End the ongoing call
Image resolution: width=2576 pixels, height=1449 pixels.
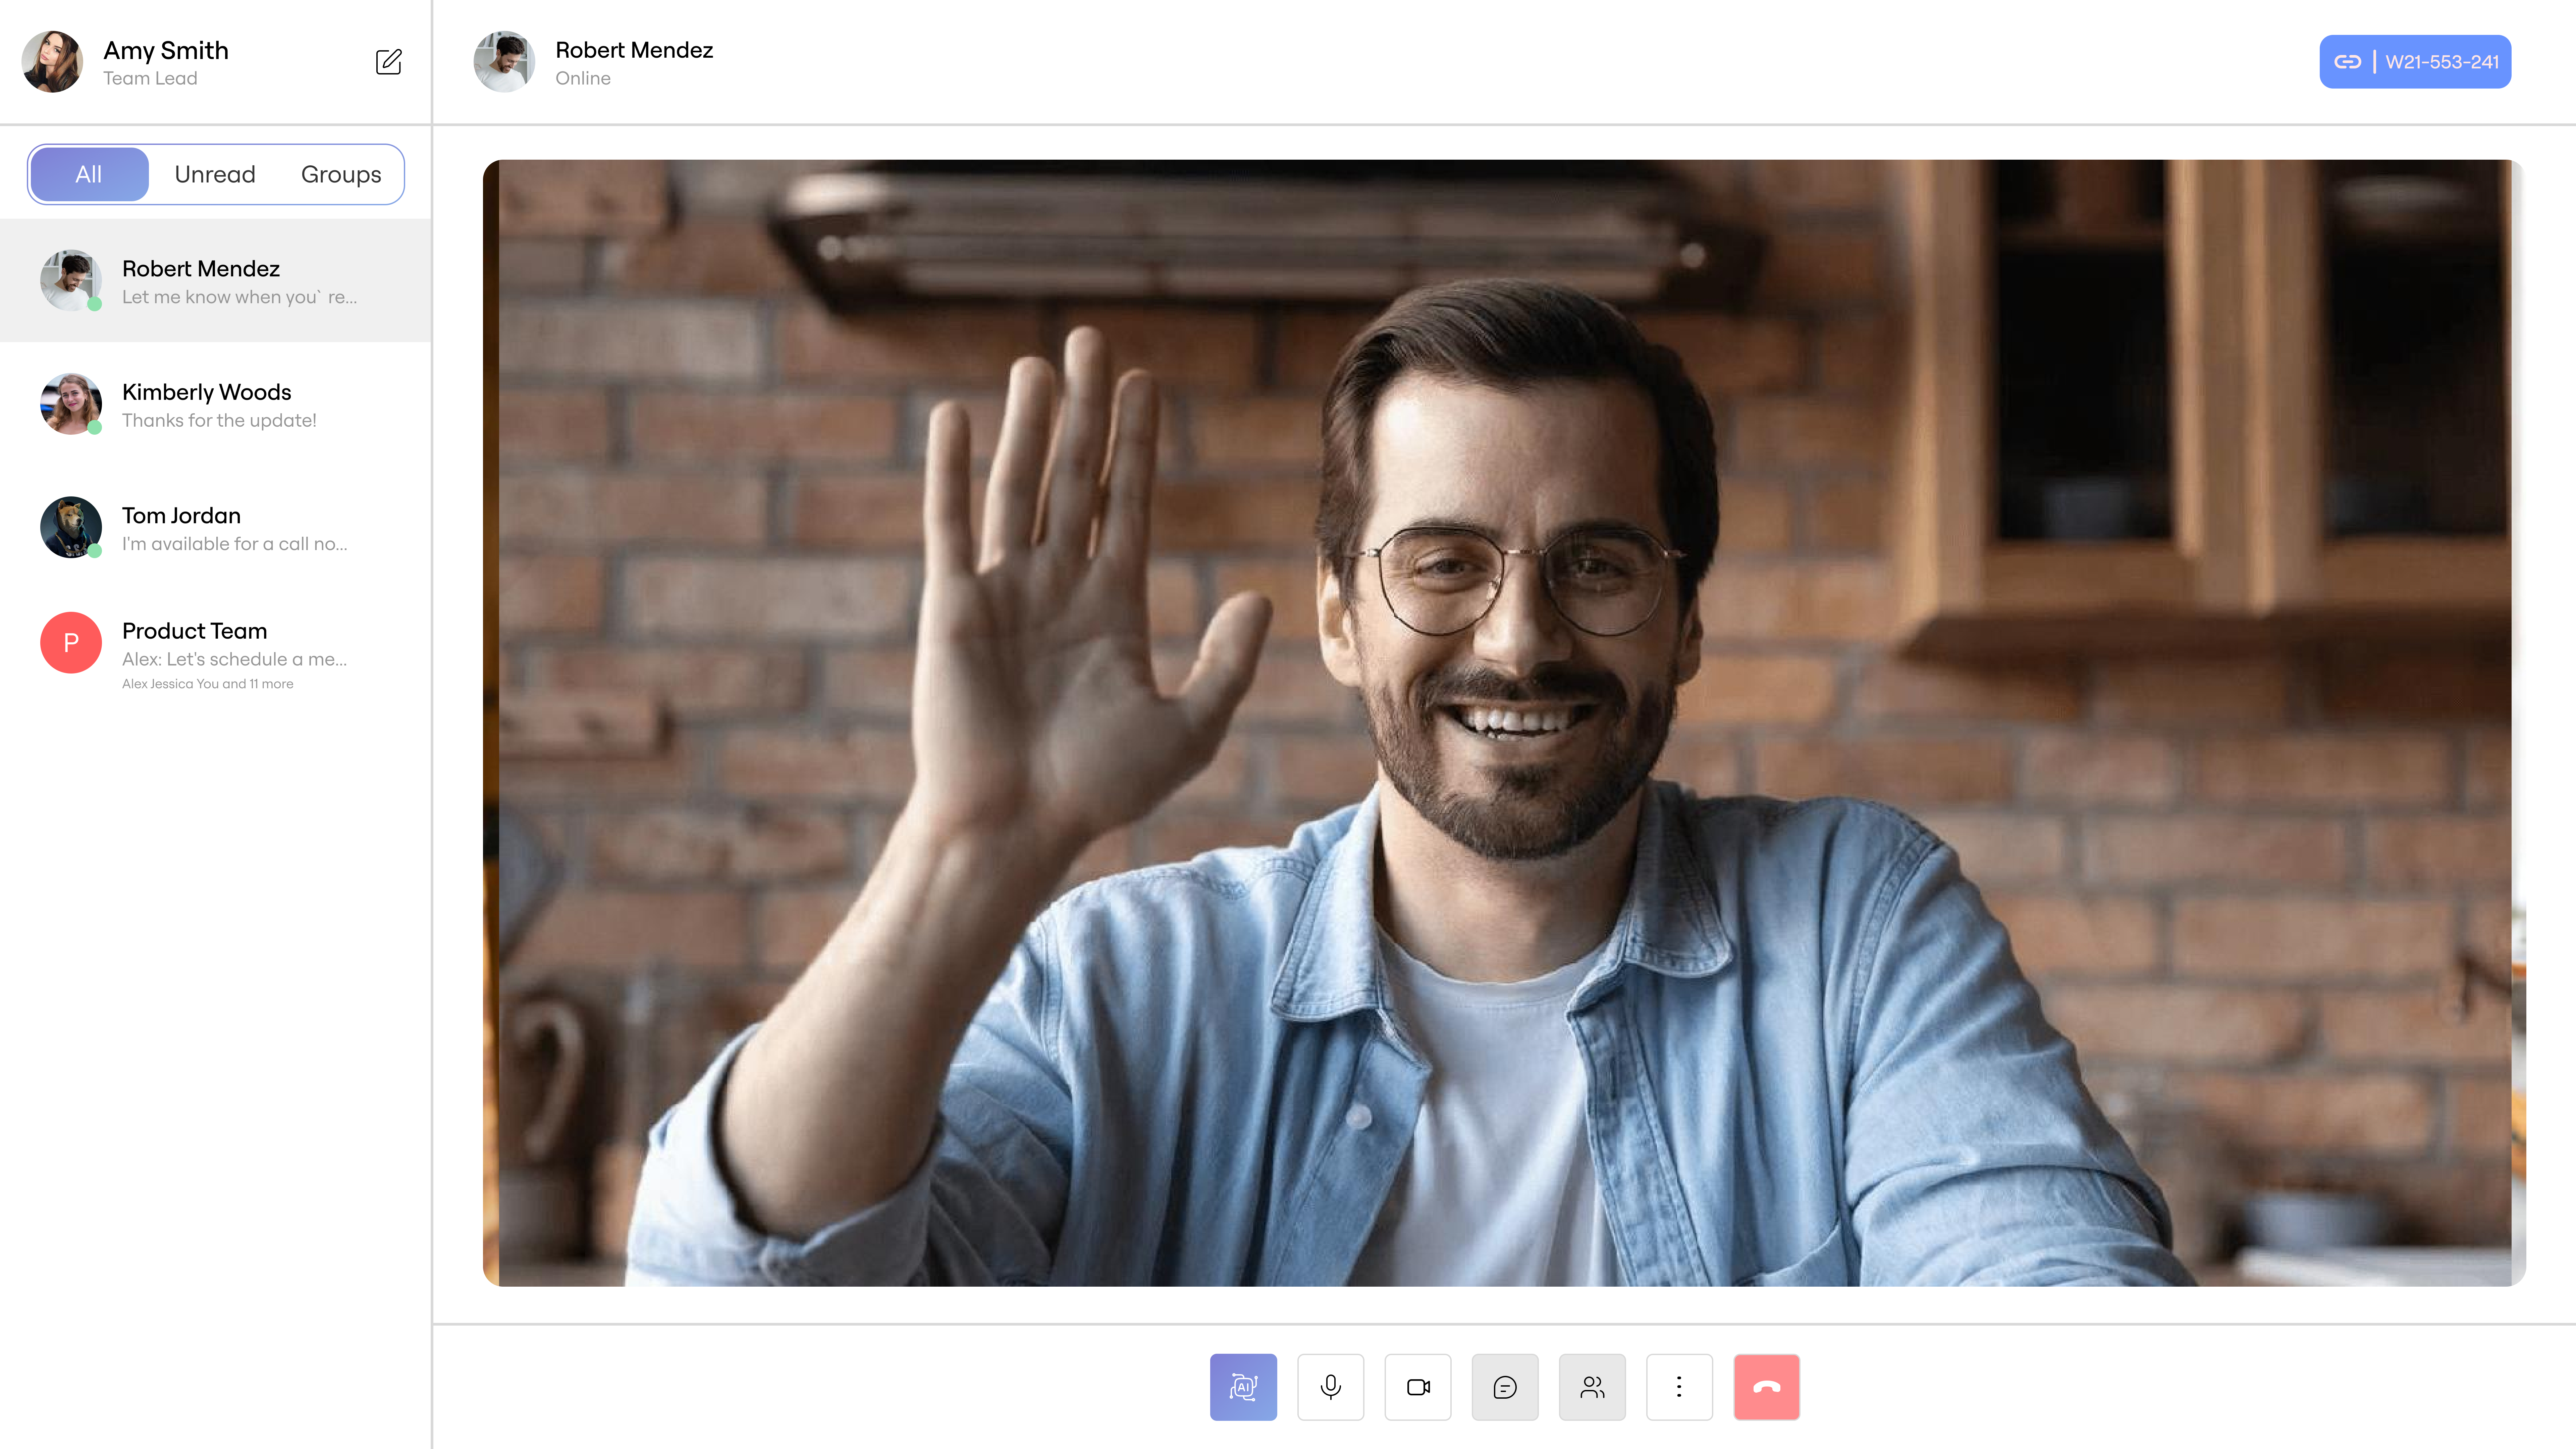pos(1766,1387)
